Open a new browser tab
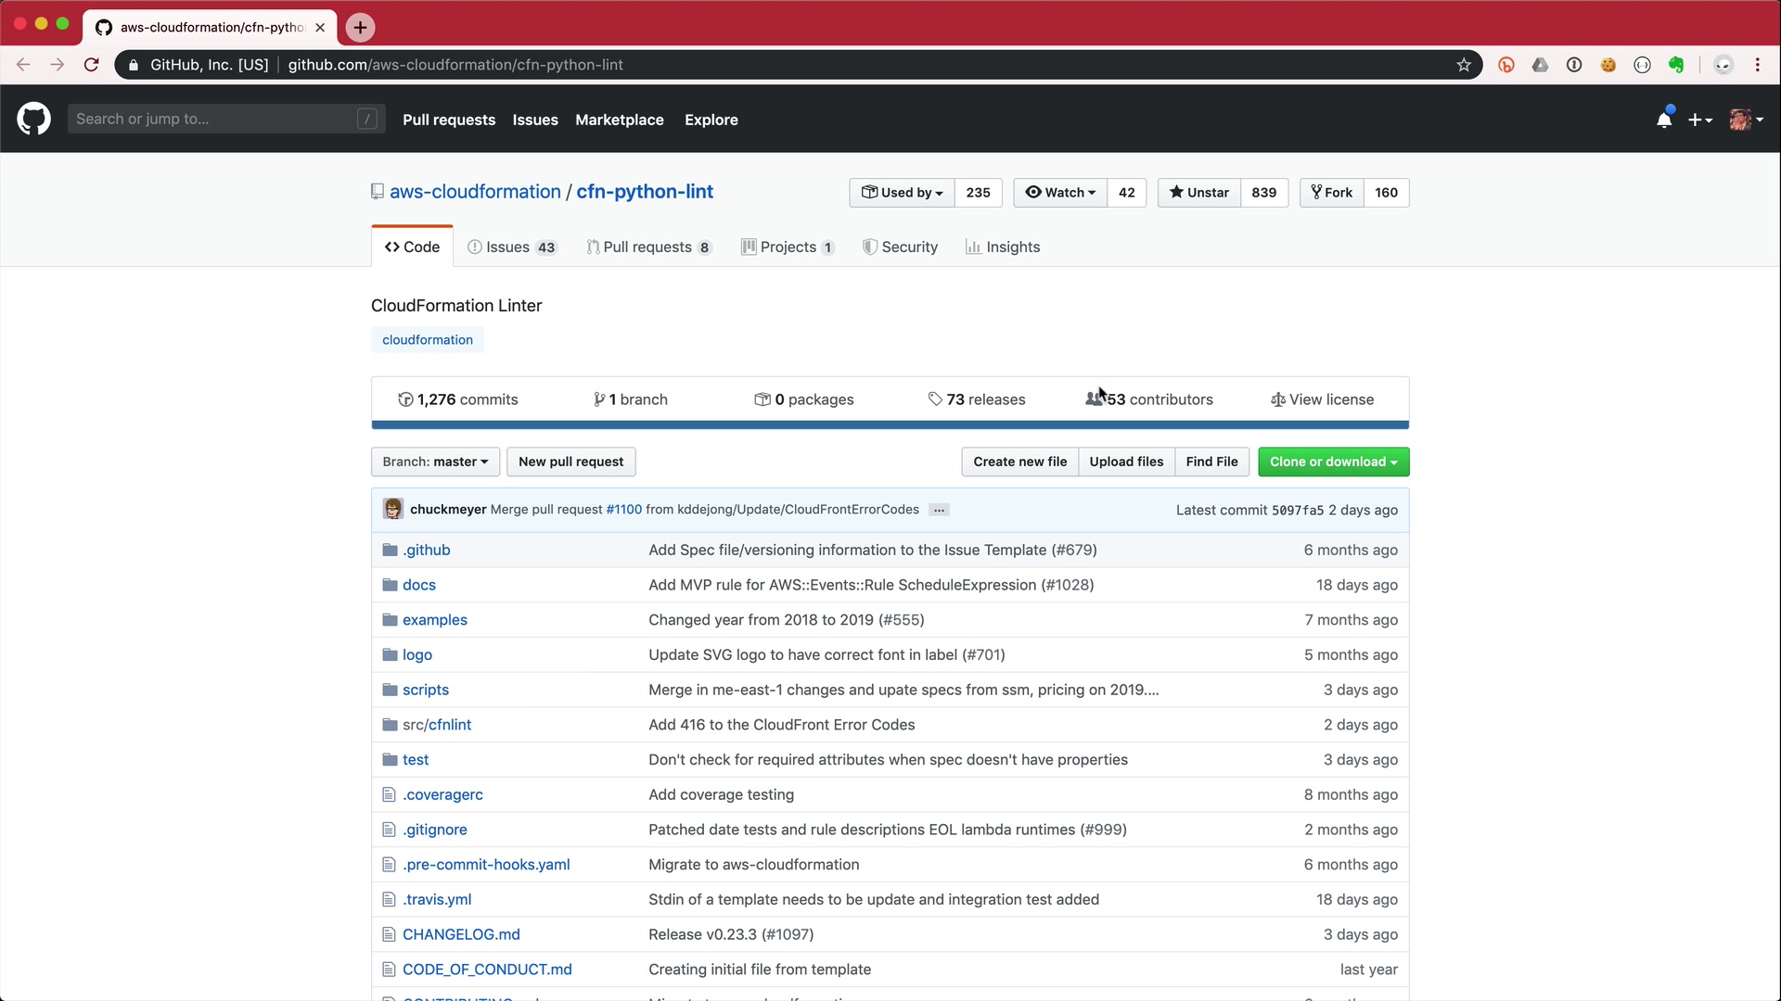 [360, 28]
